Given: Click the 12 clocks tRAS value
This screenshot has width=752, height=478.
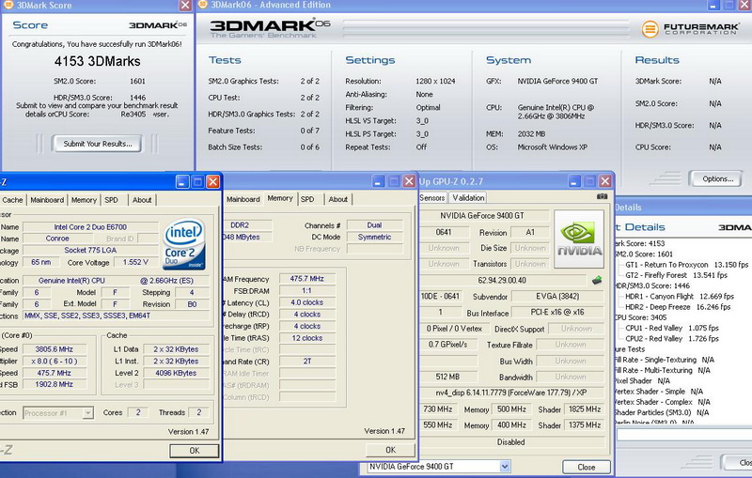Looking at the screenshot, I should (x=307, y=338).
